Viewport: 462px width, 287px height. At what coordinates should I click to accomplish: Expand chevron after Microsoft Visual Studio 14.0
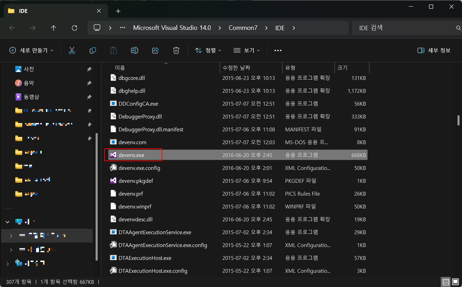220,28
